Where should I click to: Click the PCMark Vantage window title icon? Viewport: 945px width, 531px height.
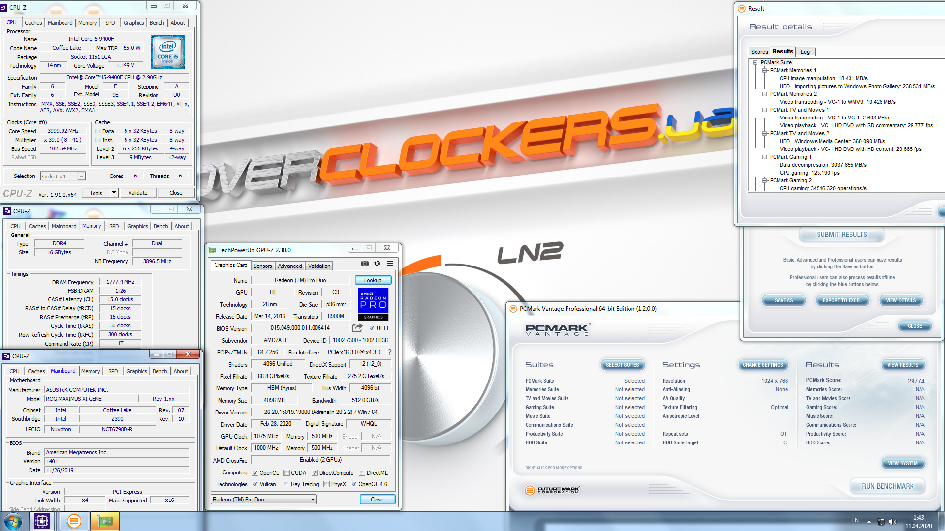pyautogui.click(x=513, y=309)
